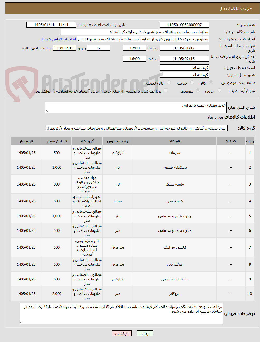The height and width of the screenshot is (342, 260).
Task: Click the گروه کالا column header
Action: pyautogui.click(x=87, y=141)
